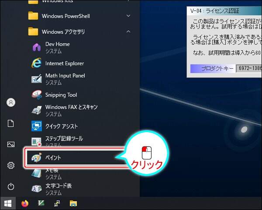Click the Windows アクセサリ label text

pyautogui.click(x=63, y=31)
